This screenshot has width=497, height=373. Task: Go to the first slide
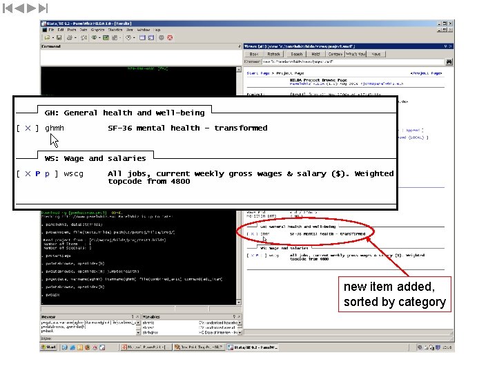[8, 8]
